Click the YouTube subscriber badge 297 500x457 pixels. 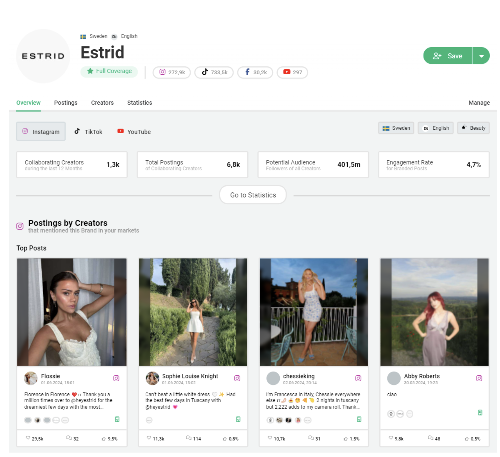292,72
